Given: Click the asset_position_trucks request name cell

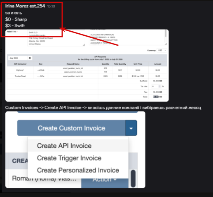Looking at the screenshot, I should pyautogui.click(x=73, y=72).
